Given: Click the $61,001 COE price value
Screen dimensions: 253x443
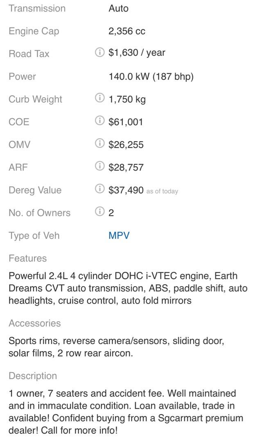Looking at the screenshot, I should tap(126, 122).
